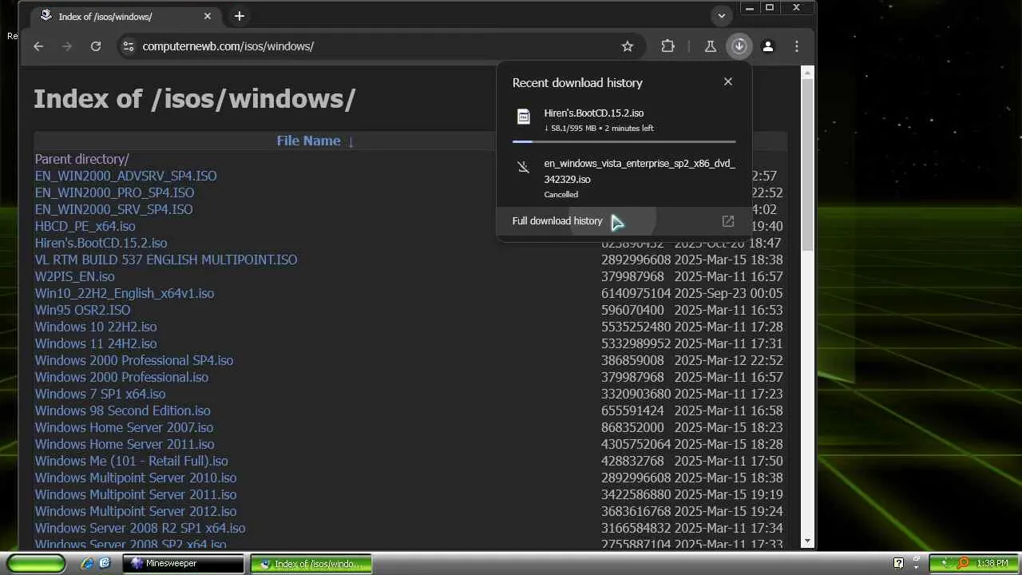Download EN_WIN2000_ADVSRV_SP4.ISO
This screenshot has width=1022, height=575.
point(125,176)
